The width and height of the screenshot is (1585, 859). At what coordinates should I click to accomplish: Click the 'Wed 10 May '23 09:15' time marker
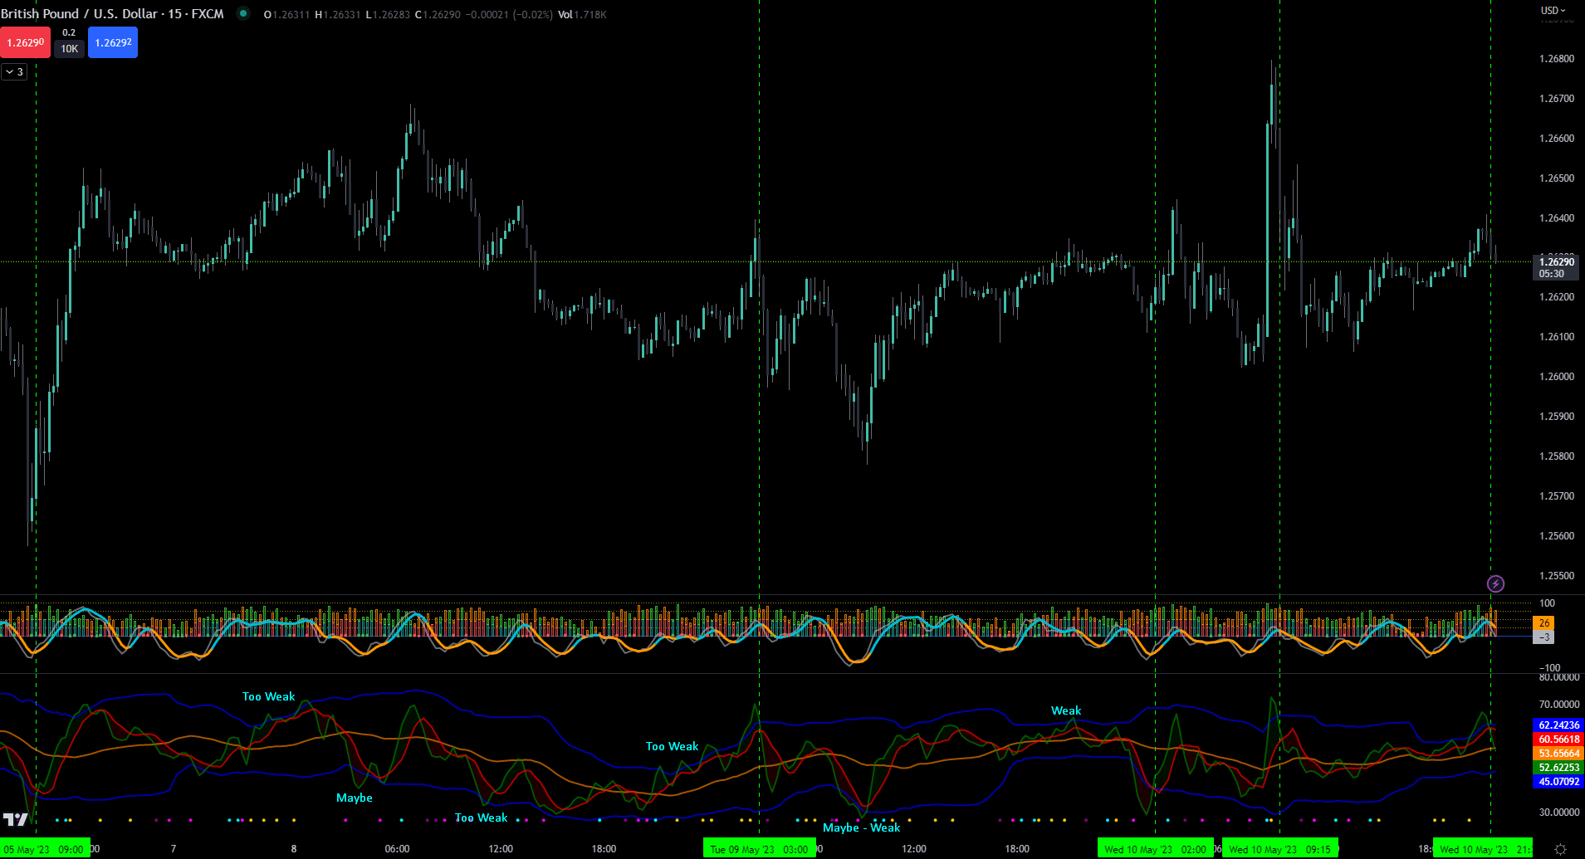click(1279, 849)
